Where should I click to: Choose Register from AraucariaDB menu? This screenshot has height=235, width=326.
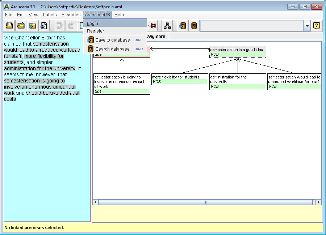click(115, 31)
